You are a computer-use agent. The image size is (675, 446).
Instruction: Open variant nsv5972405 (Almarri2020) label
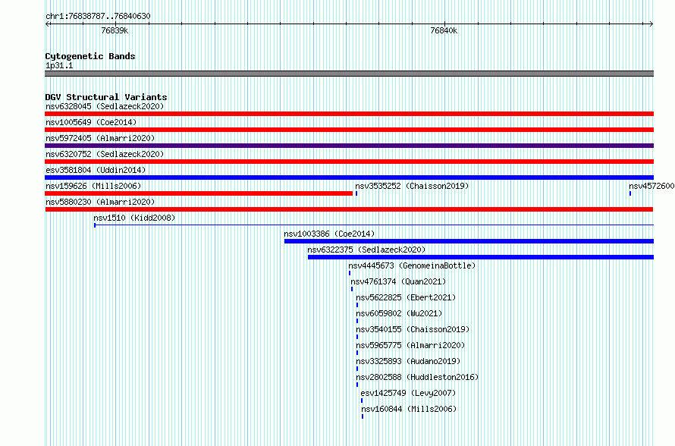[x=100, y=138]
